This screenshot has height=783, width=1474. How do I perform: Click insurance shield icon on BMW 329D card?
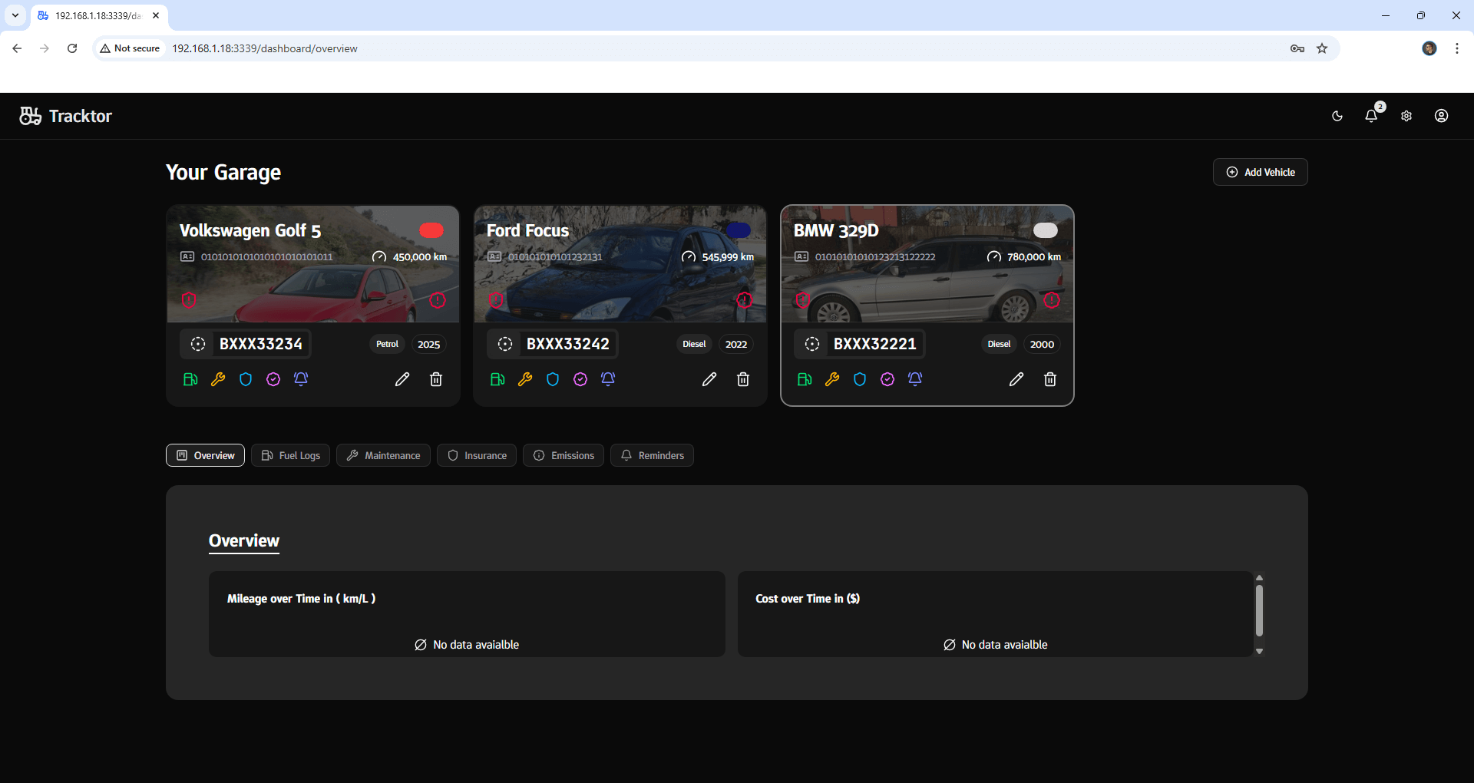tap(860, 379)
